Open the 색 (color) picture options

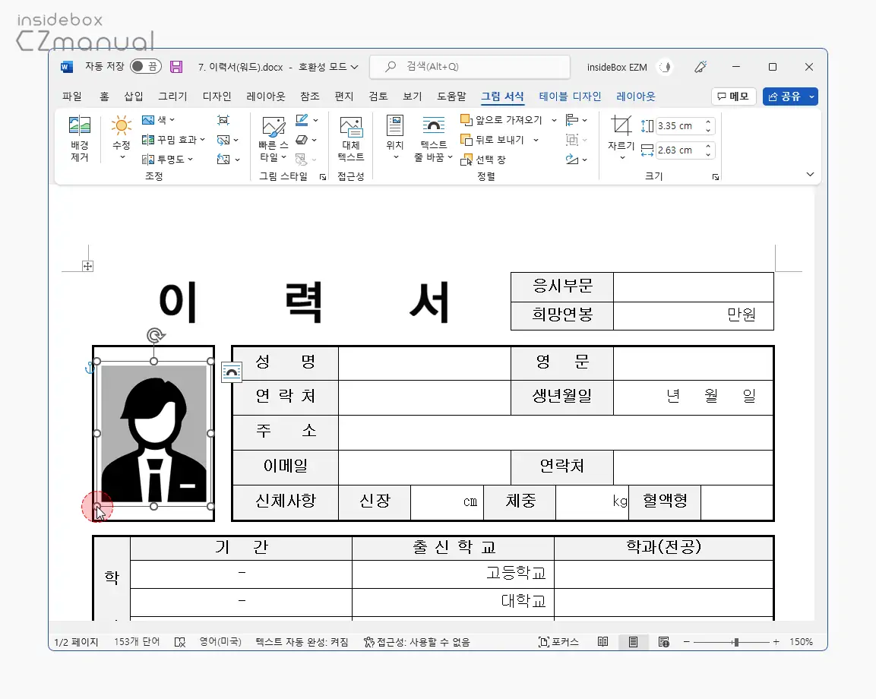tap(158, 120)
